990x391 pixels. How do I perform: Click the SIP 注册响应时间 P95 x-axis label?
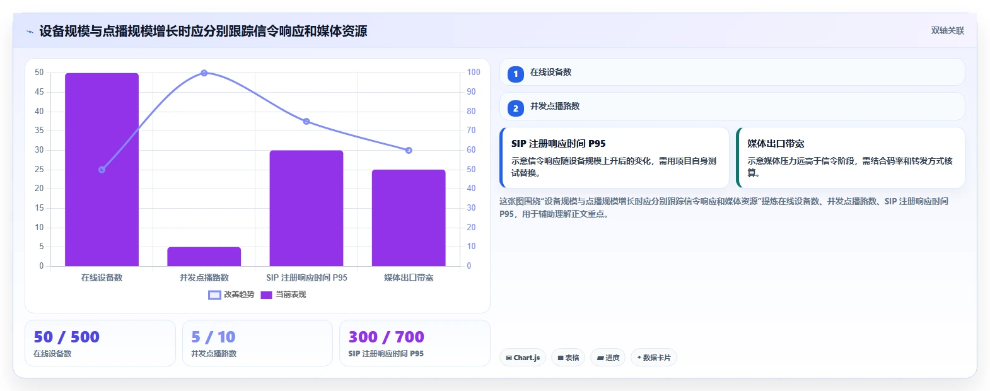pyautogui.click(x=306, y=277)
